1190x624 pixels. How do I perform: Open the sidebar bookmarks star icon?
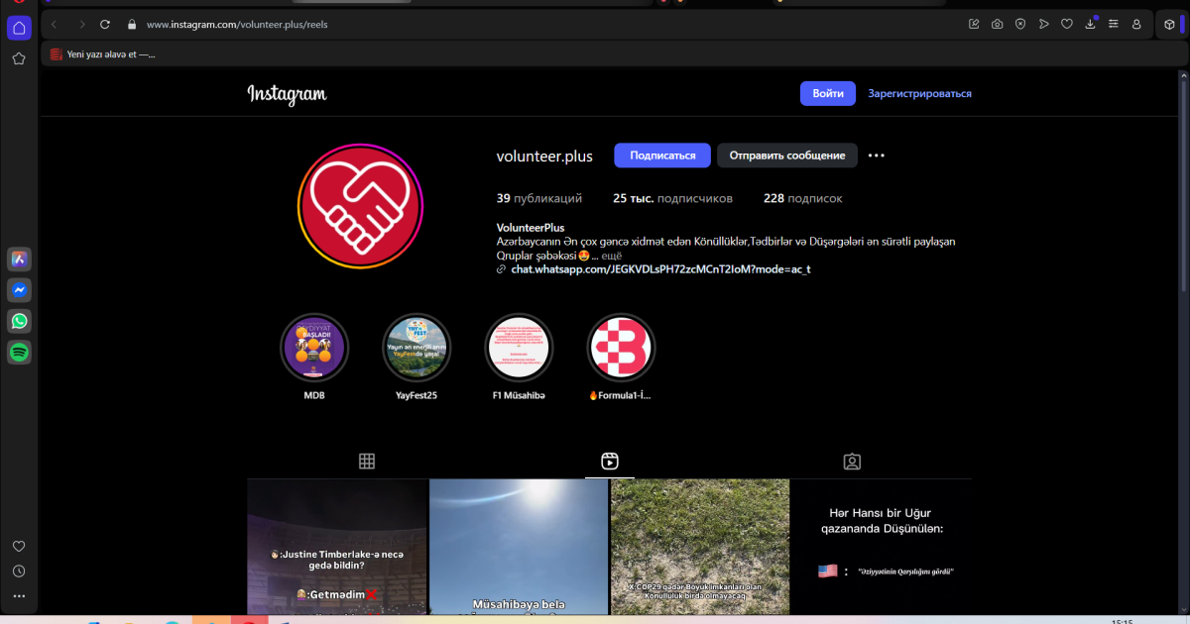point(19,58)
